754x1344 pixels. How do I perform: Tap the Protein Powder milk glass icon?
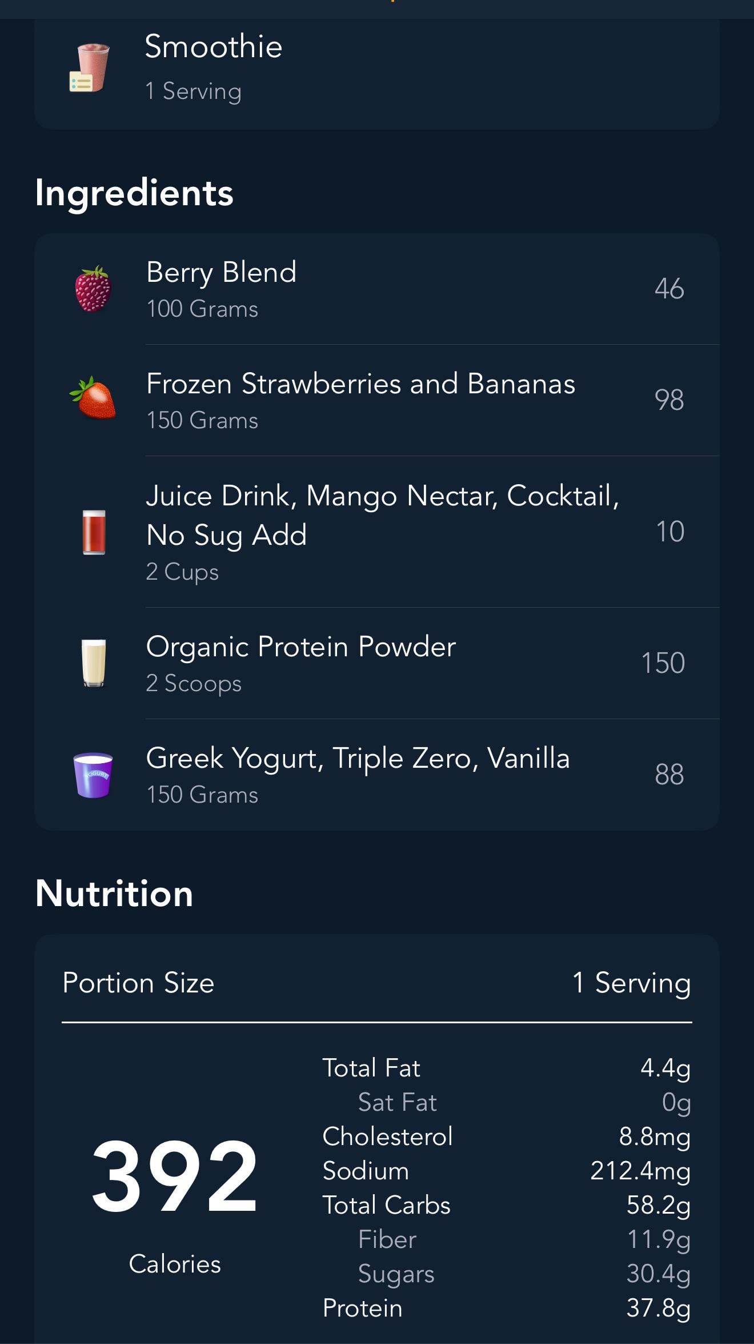tap(94, 663)
